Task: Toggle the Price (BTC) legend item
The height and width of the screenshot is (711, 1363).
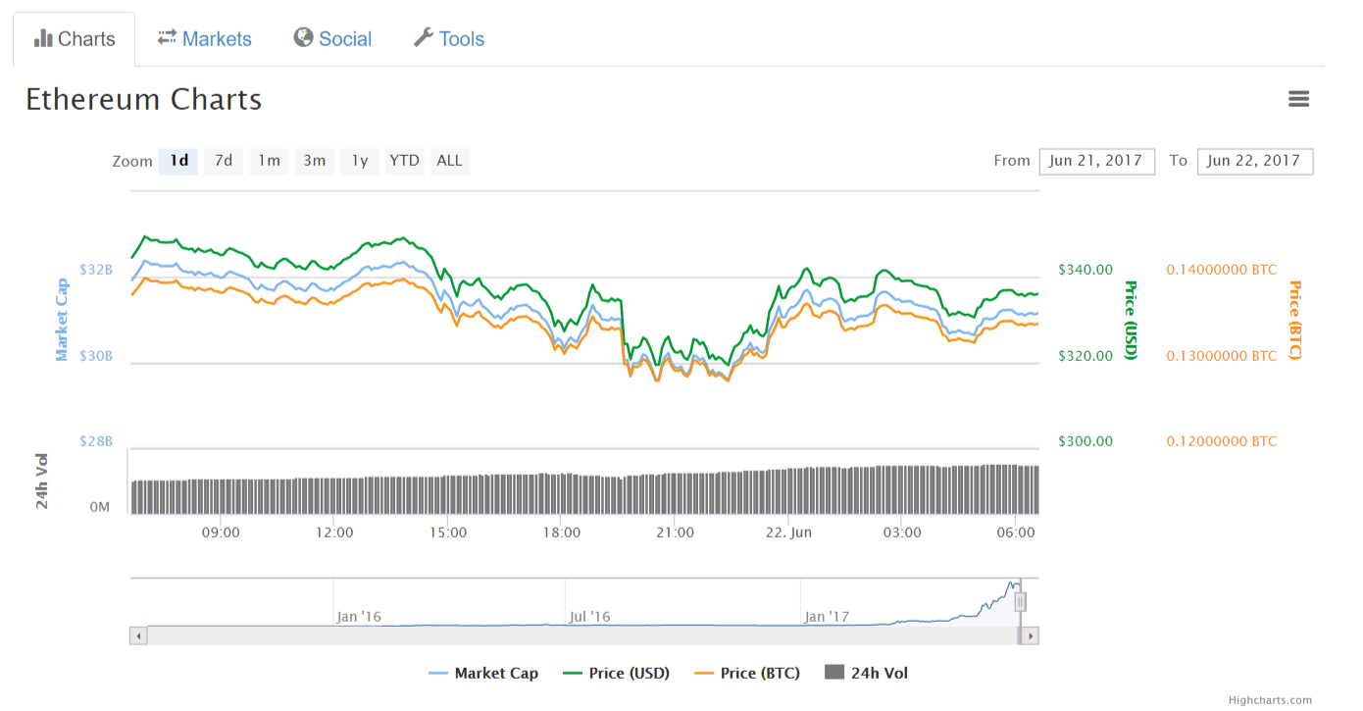Action: [x=747, y=673]
